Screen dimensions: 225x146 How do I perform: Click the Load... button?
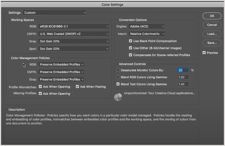(212, 34)
